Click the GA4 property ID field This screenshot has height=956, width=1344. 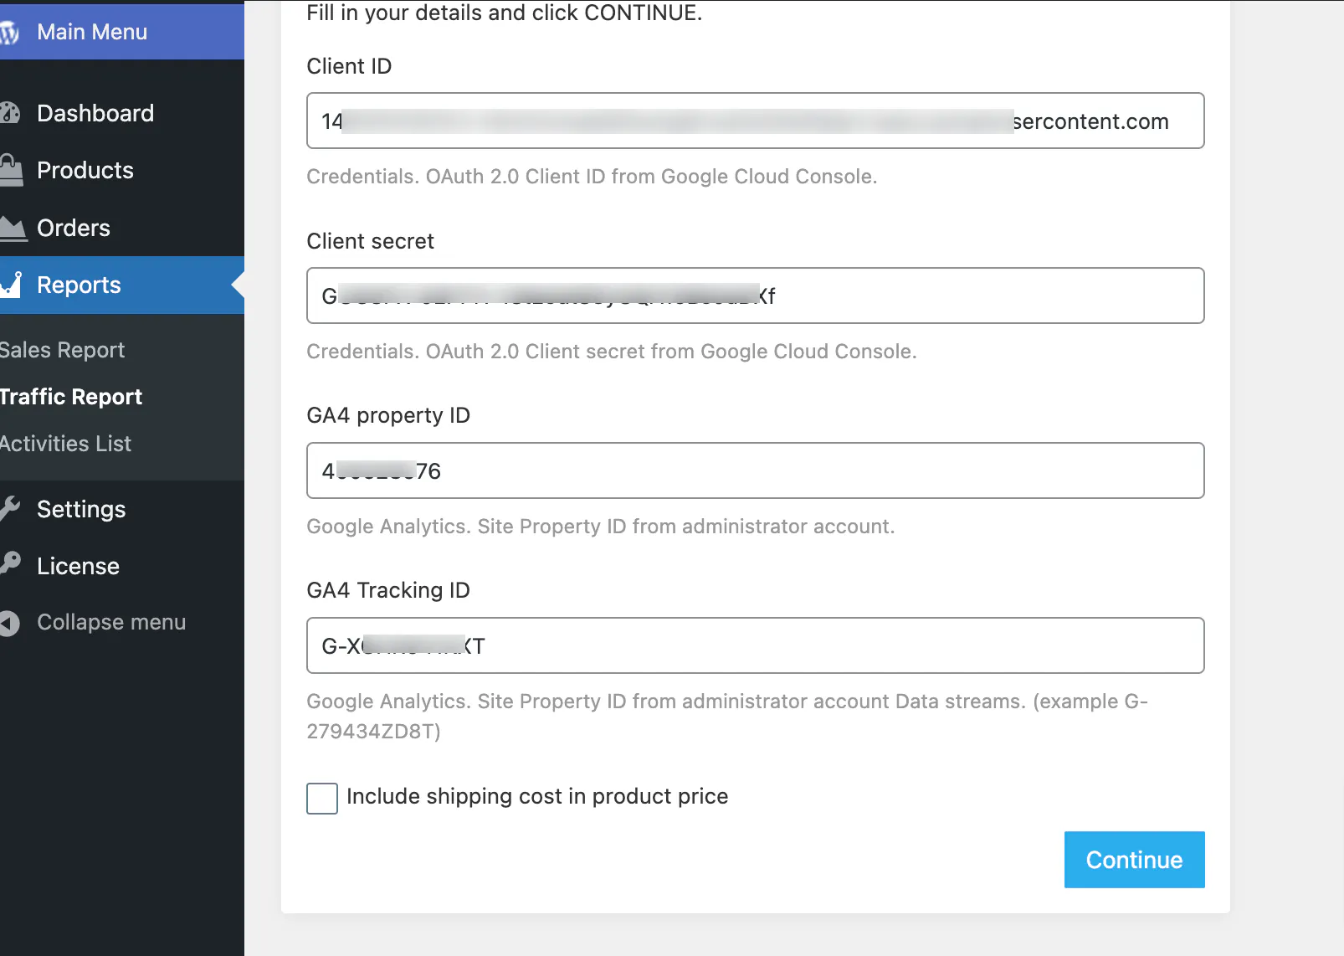point(753,470)
